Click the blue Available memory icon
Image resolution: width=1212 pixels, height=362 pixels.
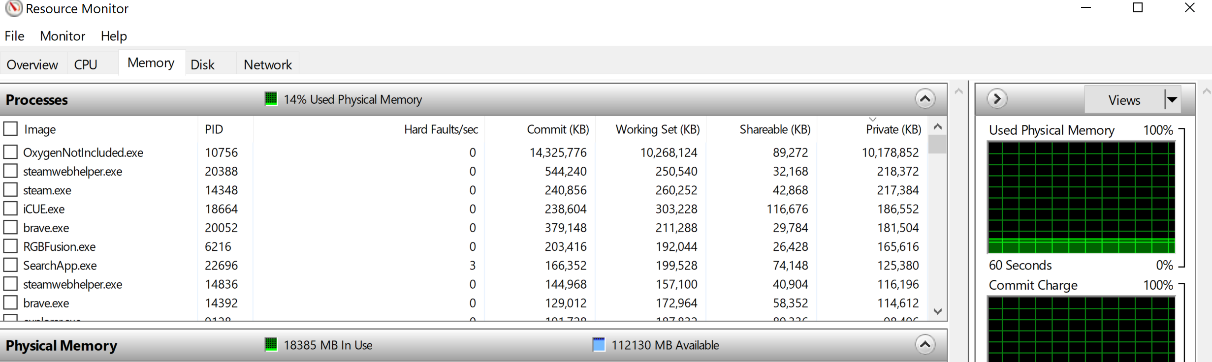pos(599,344)
